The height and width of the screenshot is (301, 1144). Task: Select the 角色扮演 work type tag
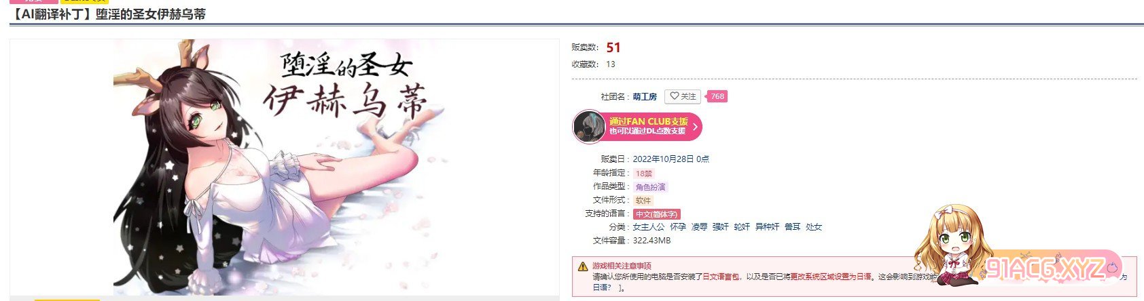650,187
